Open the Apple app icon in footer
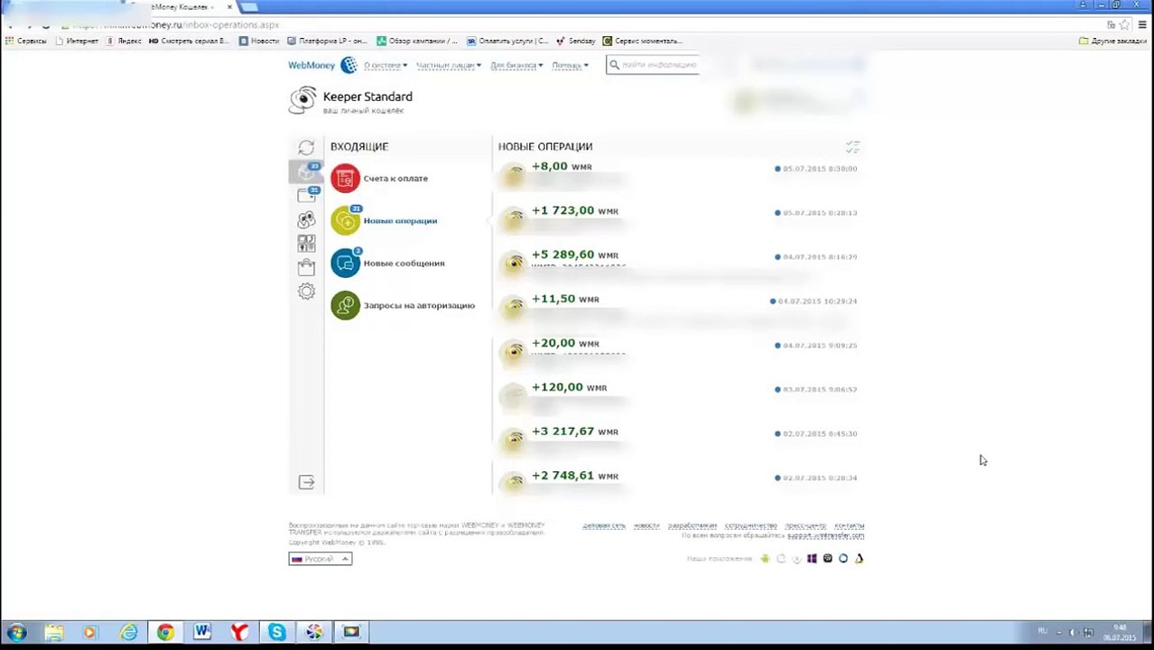Screen dimensions: 1154x650 click(x=781, y=559)
